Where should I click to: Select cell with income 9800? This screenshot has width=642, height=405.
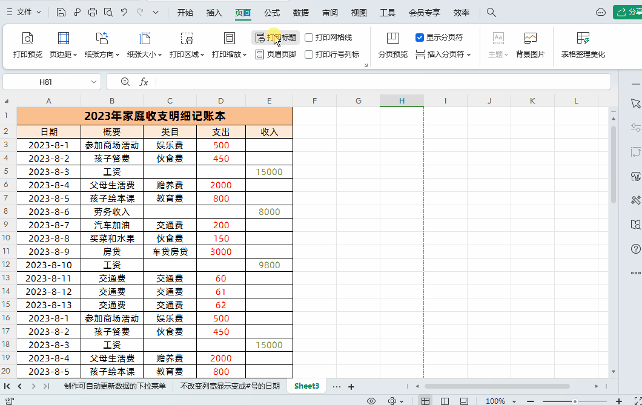[269, 265]
